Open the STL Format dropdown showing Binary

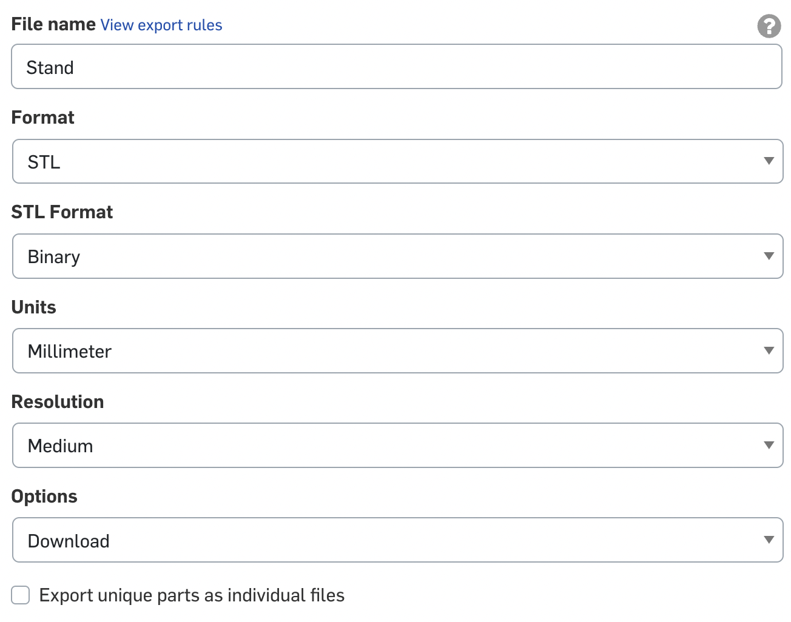(397, 256)
